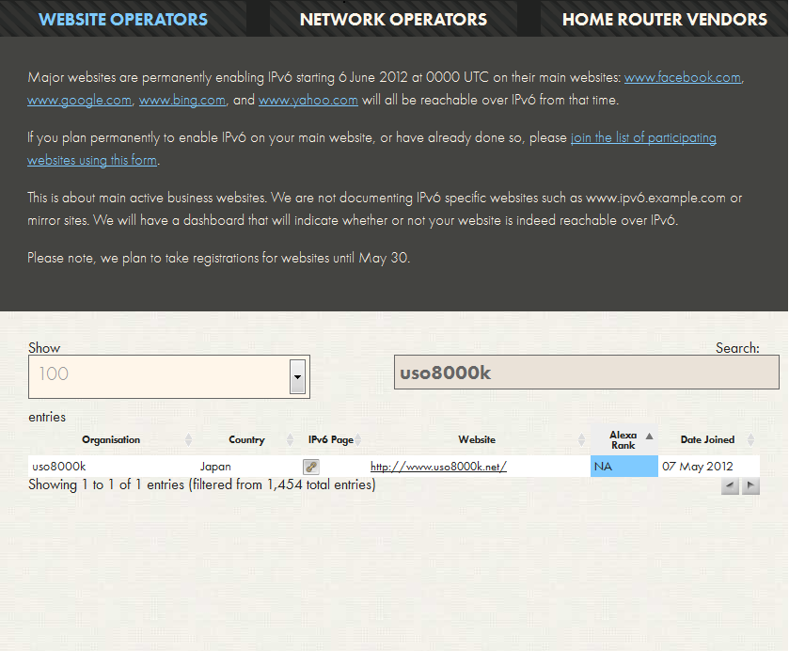Select the Showing 1 to 1 entries text

coord(202,484)
